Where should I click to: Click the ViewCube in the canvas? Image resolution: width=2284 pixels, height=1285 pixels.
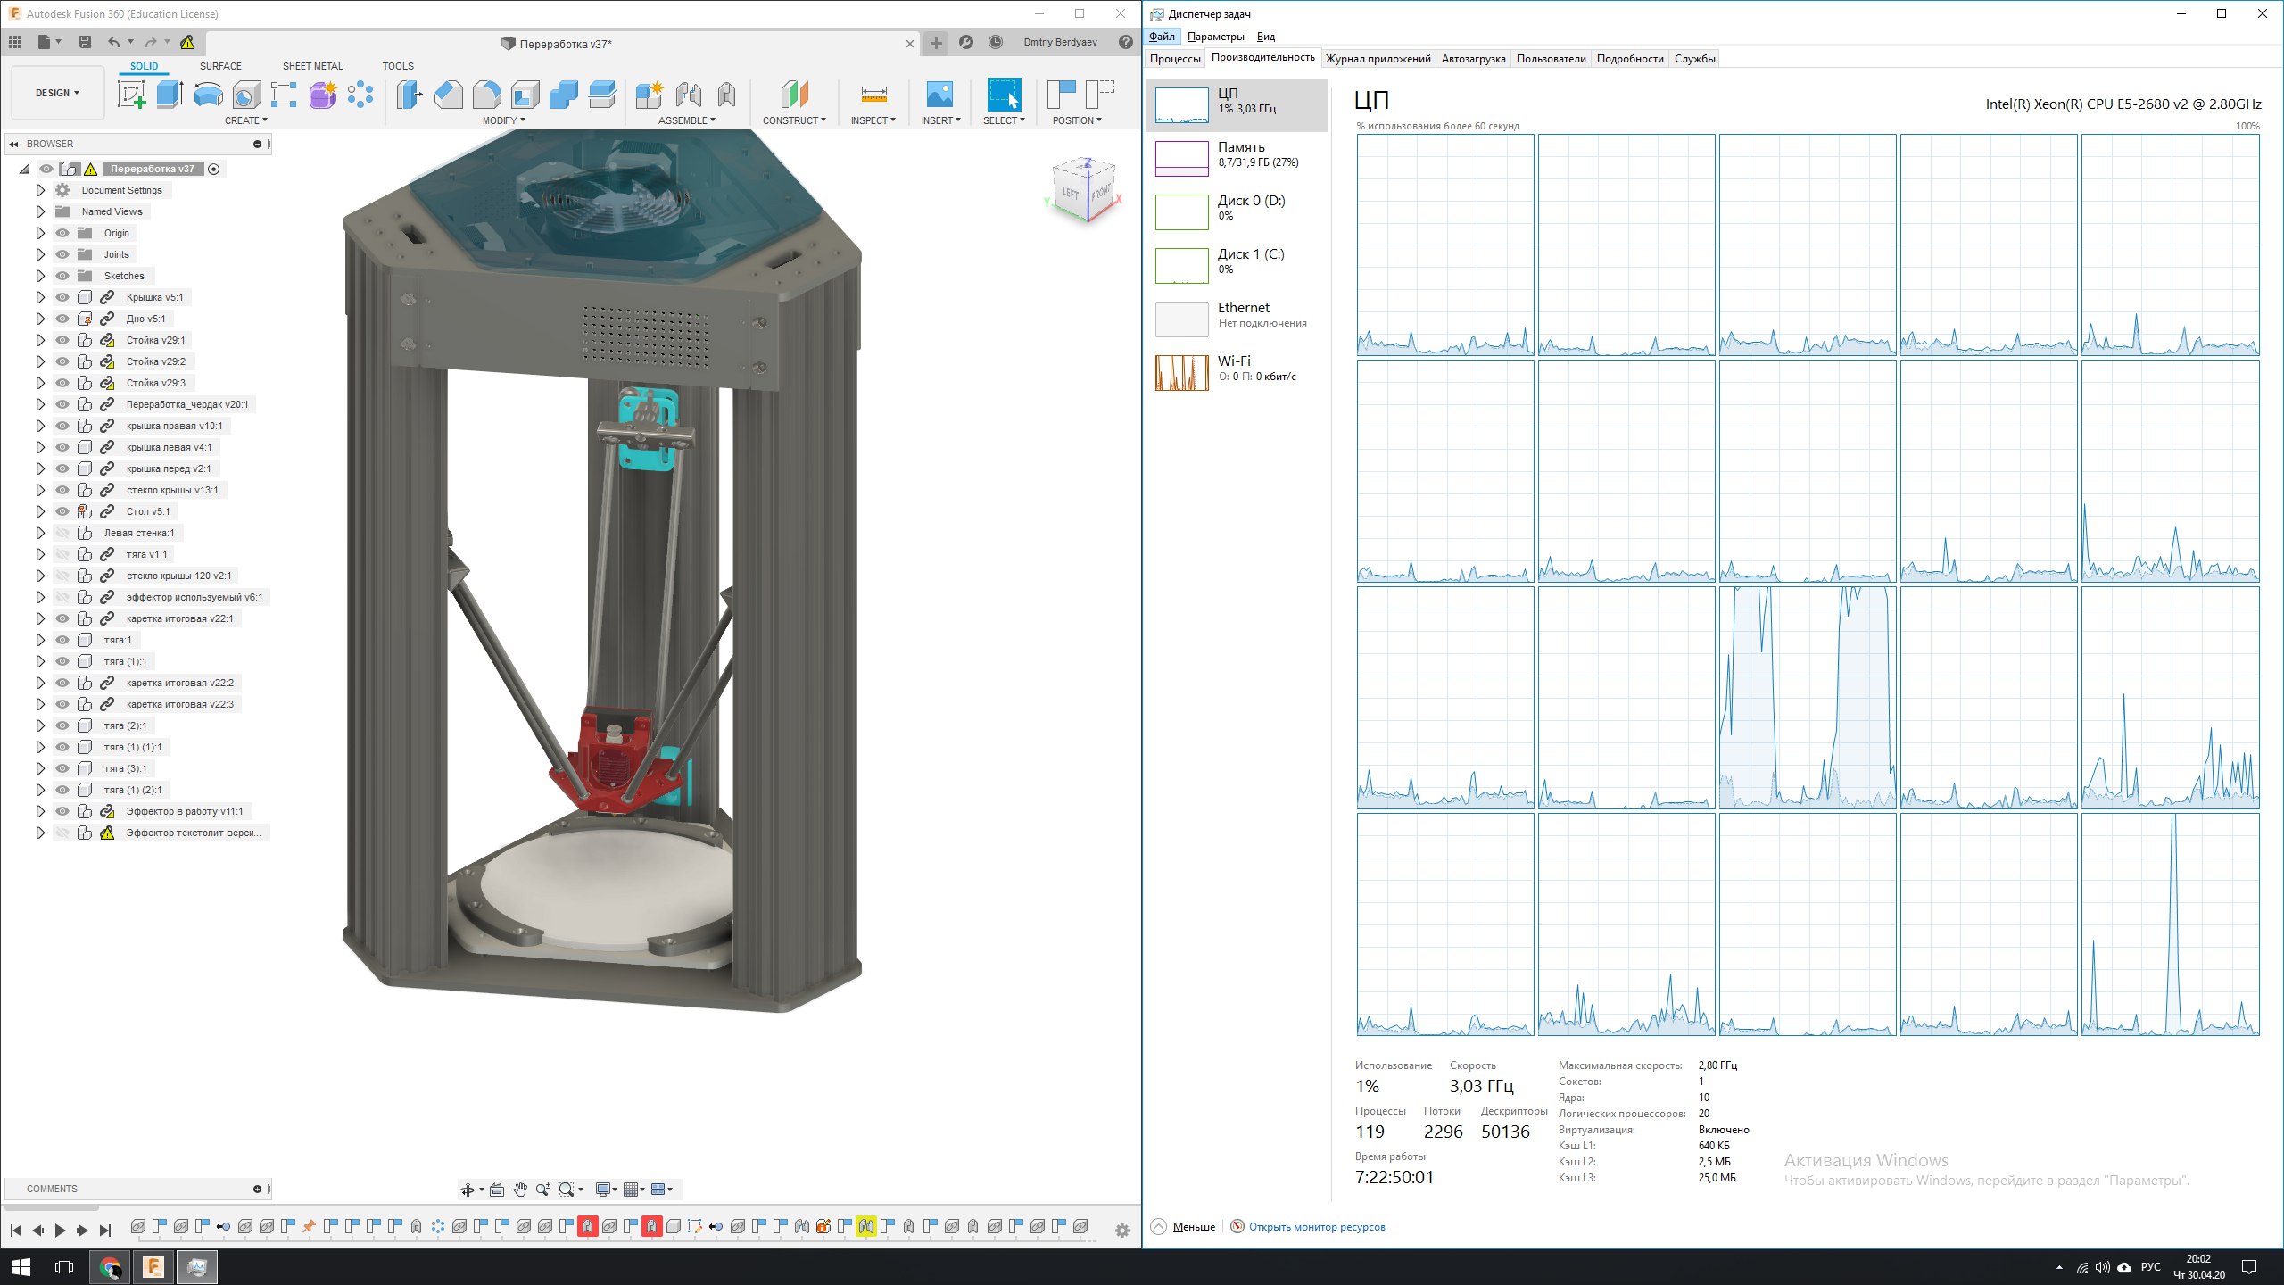(1083, 190)
